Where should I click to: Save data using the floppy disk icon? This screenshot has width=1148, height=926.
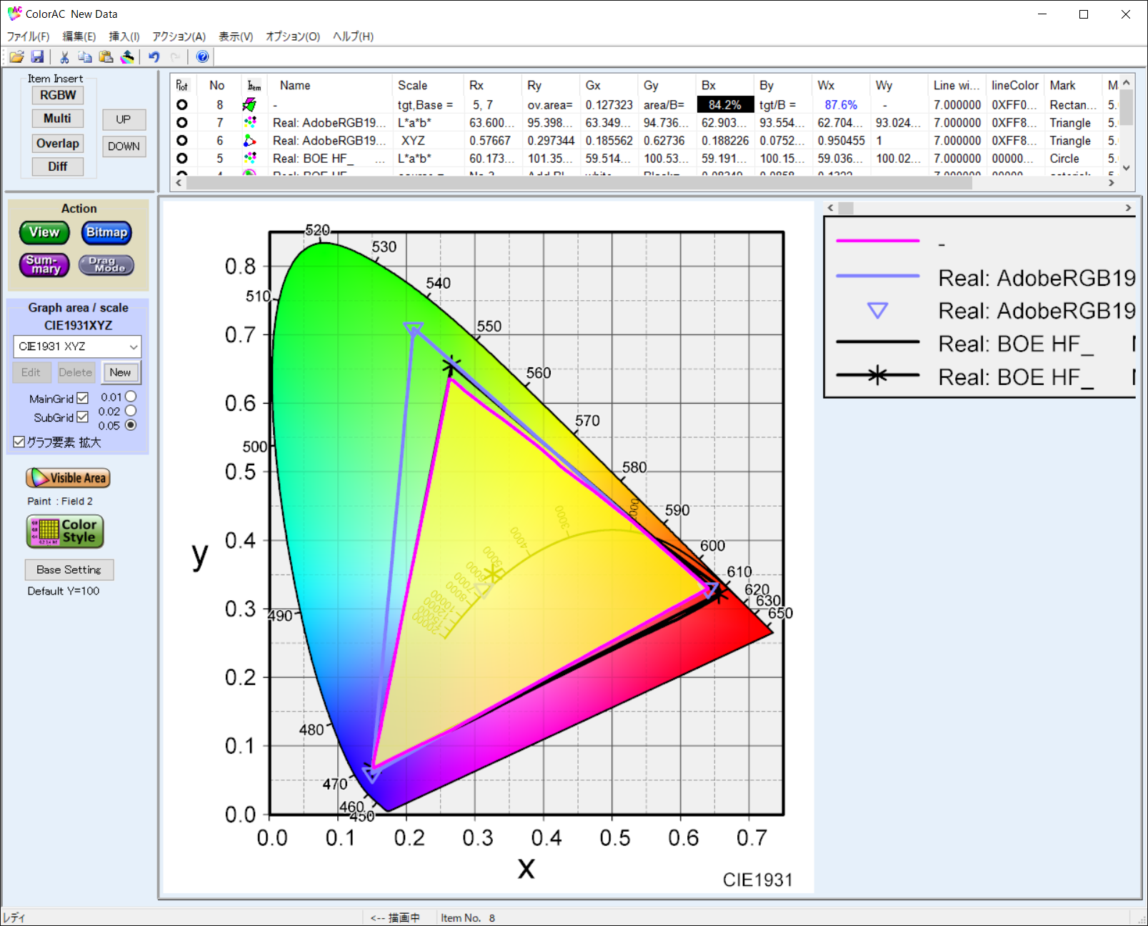point(38,56)
